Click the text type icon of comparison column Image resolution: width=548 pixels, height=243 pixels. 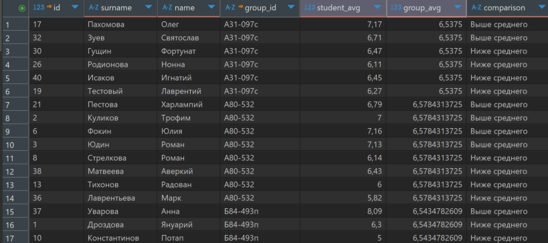tap(476, 7)
